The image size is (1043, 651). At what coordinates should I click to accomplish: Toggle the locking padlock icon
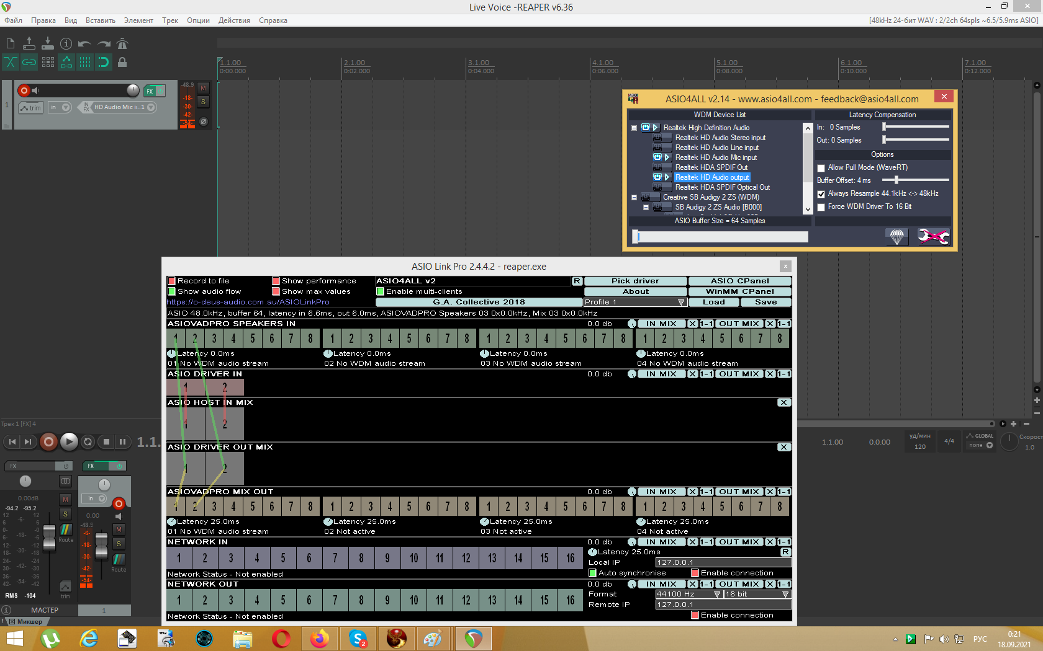[122, 62]
